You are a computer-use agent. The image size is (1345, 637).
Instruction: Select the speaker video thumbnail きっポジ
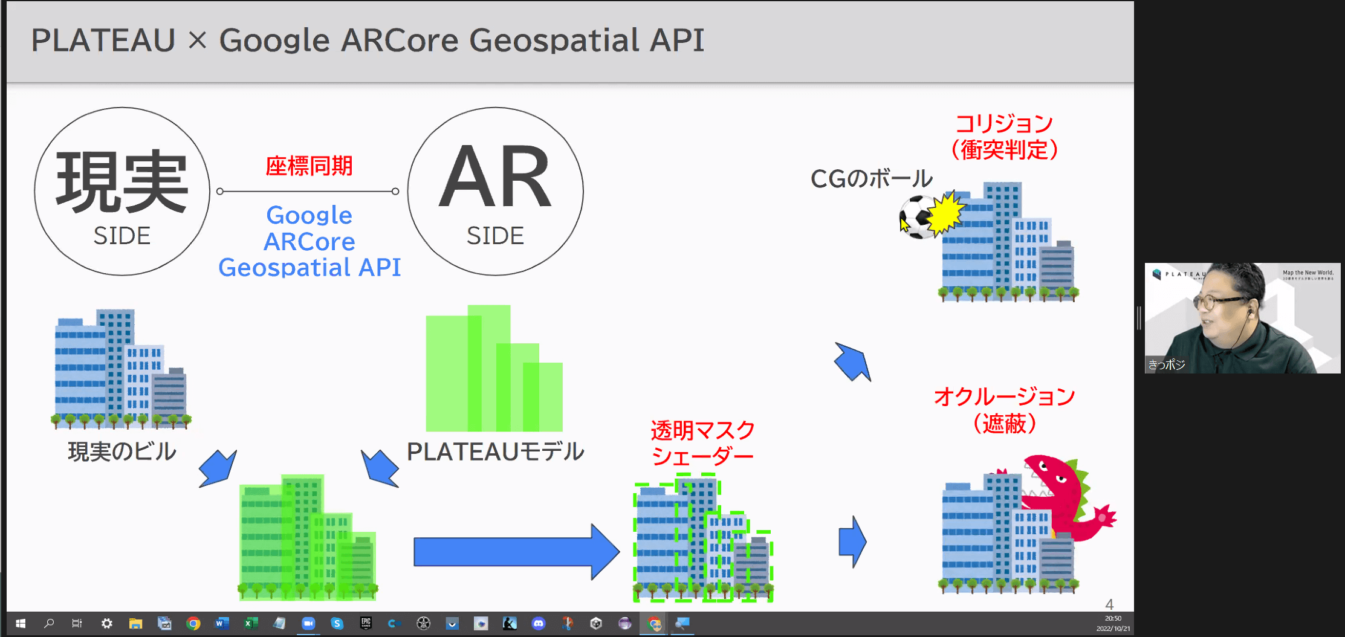point(1242,318)
